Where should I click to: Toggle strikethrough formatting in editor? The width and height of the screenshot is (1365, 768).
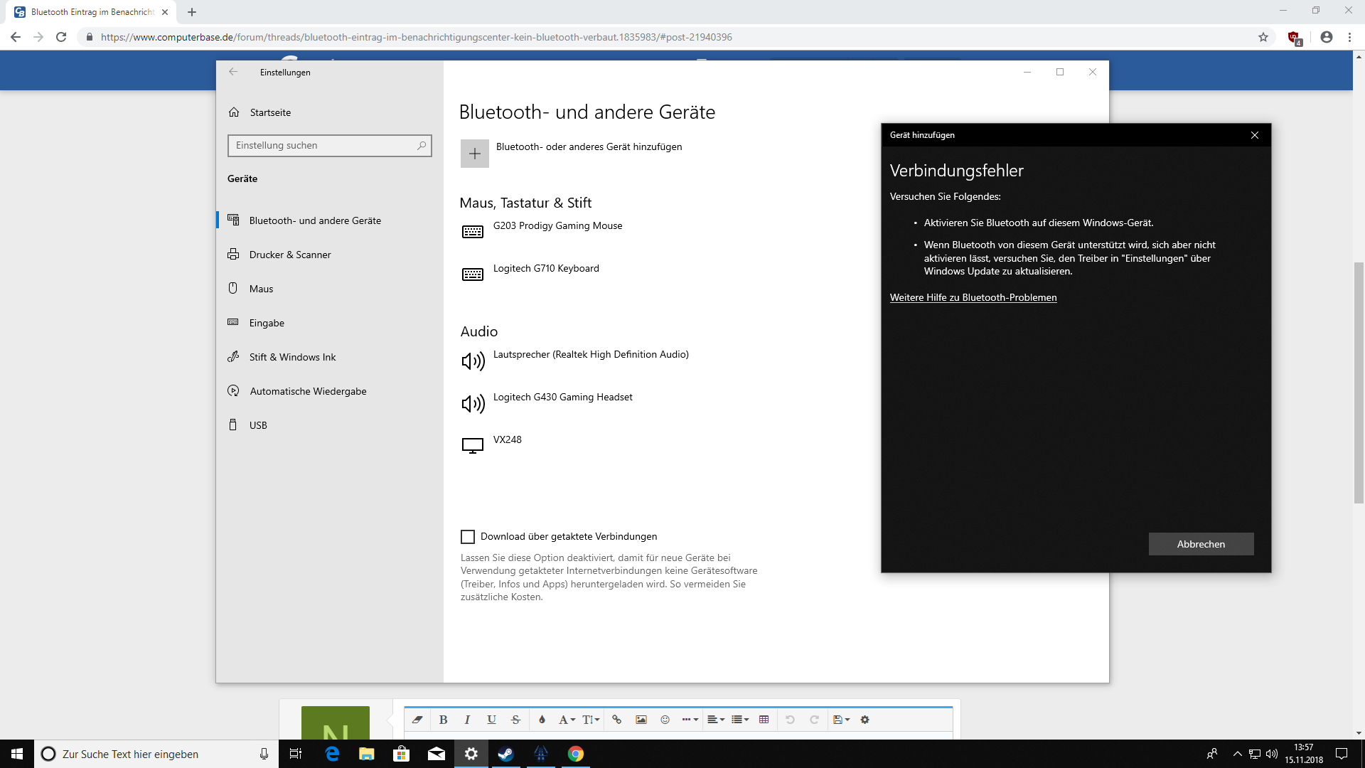click(x=515, y=720)
